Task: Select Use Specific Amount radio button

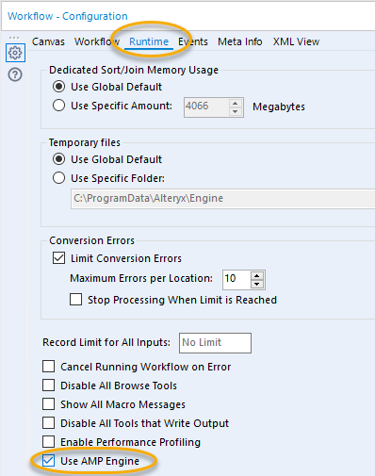Action: pos(59,106)
